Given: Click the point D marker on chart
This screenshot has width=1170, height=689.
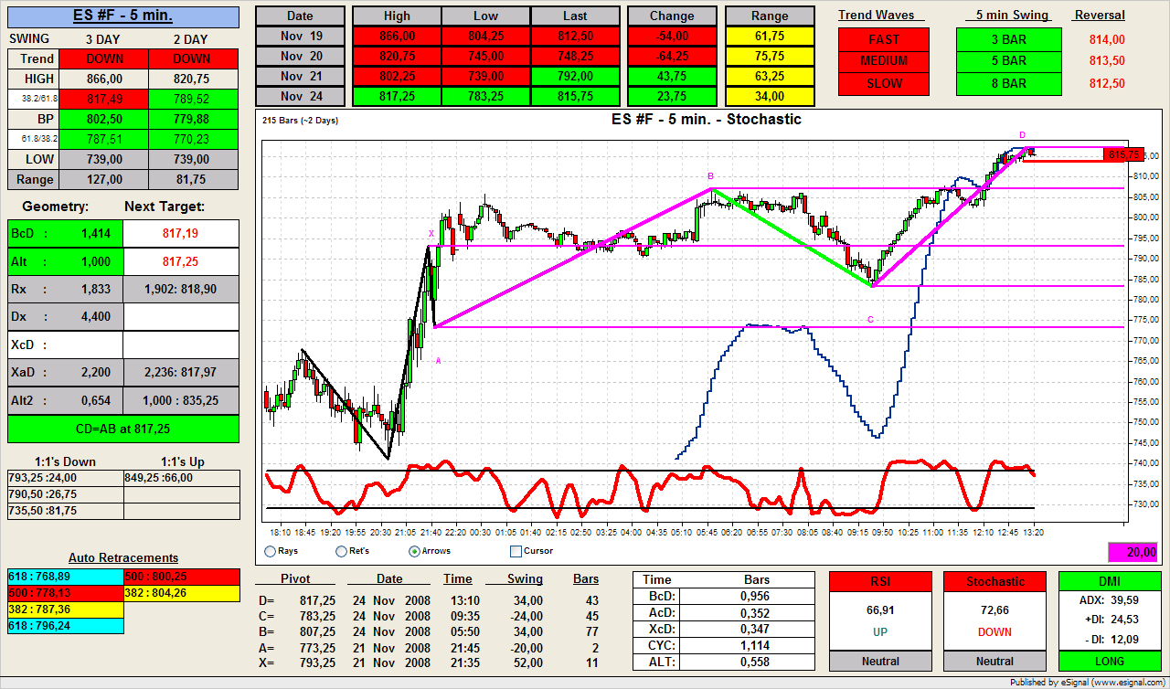Looking at the screenshot, I should (1022, 135).
